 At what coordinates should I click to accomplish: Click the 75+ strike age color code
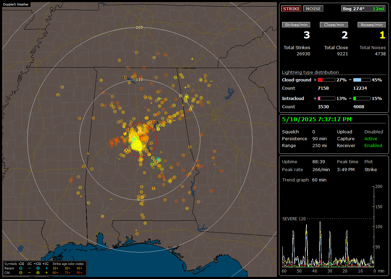pos(67,272)
